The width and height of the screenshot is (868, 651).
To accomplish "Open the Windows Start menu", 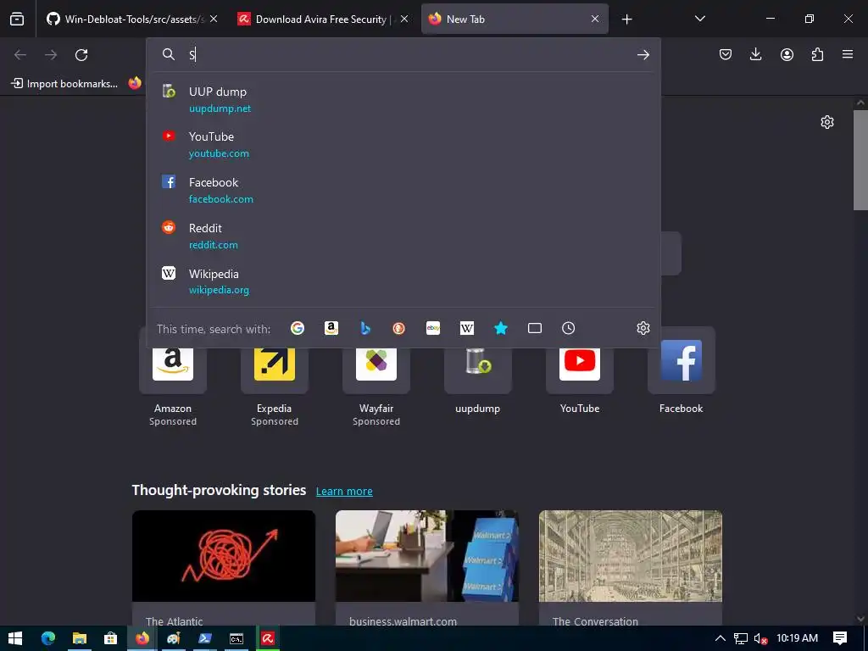I will tap(15, 638).
